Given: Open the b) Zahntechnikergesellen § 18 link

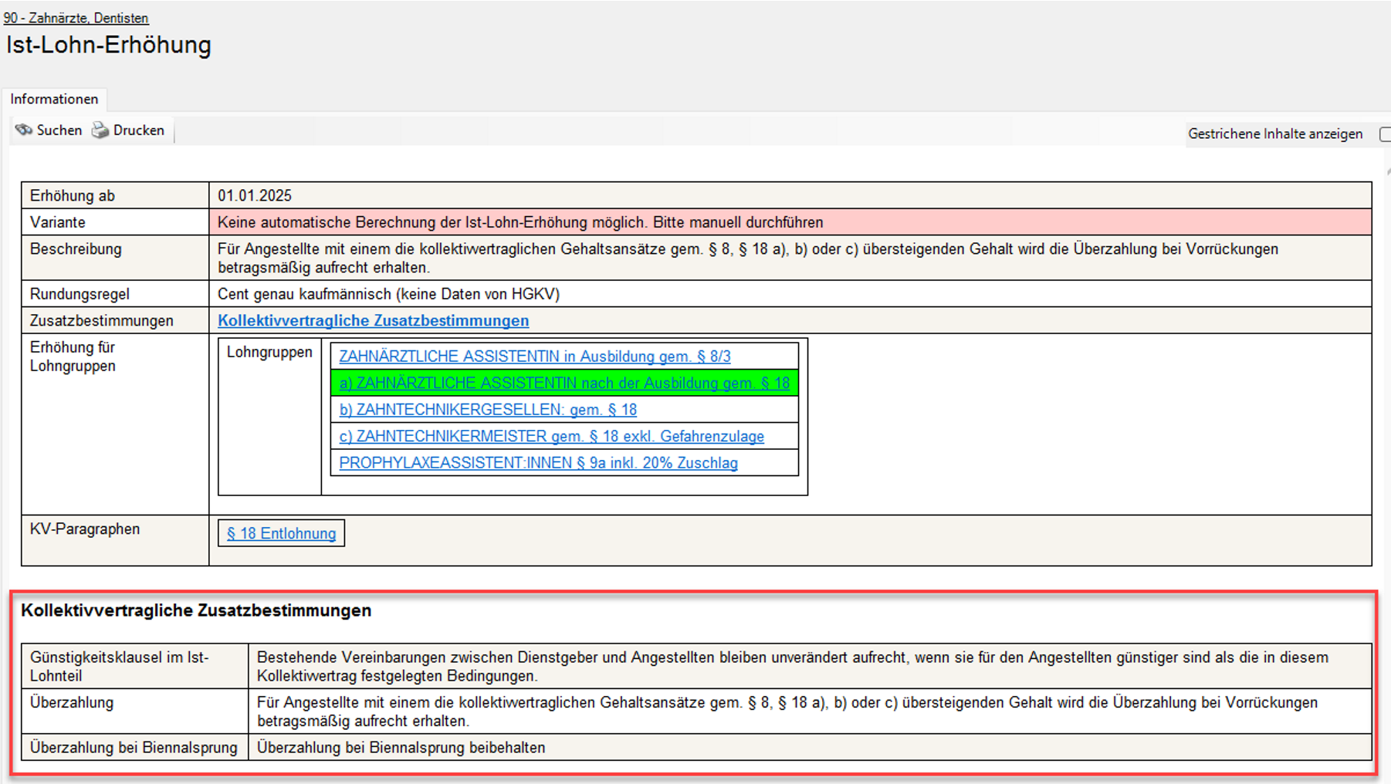Looking at the screenshot, I should tap(488, 410).
